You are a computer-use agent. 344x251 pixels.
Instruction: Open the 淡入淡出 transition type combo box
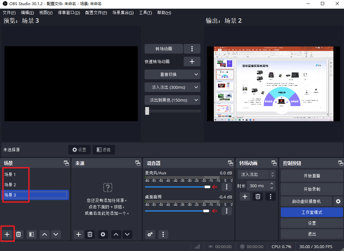tap(256, 174)
